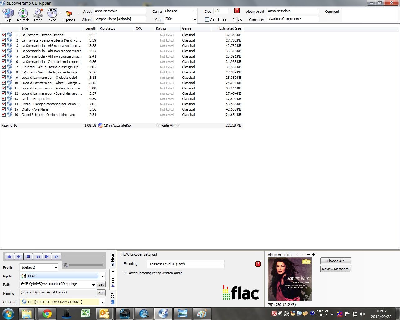Open Google Chrome from the taskbar
Image resolution: width=400 pixels, height=320 pixels.
(47, 314)
